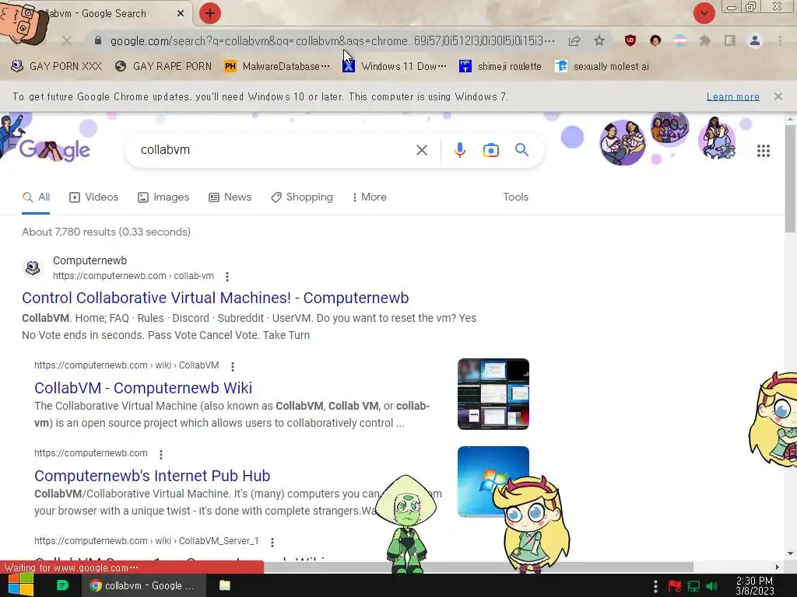
Task: Go to Google homepage via doodle logo
Action: (x=55, y=149)
